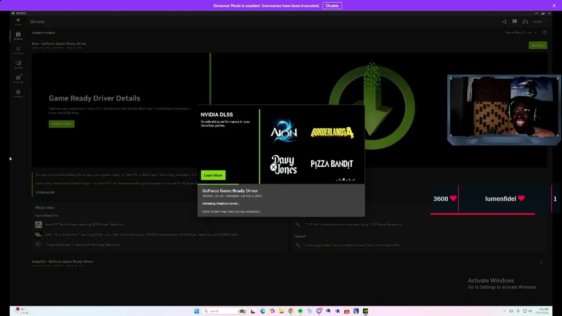Image resolution: width=562 pixels, height=316 pixels.
Task: Open the Home section in NVIDIA sidebar
Action: pyautogui.click(x=18, y=22)
